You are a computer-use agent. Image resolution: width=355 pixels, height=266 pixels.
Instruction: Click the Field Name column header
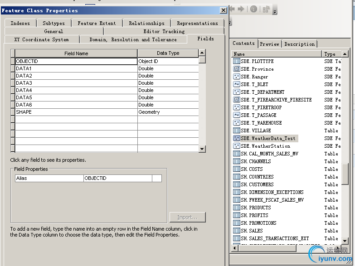(x=76, y=53)
